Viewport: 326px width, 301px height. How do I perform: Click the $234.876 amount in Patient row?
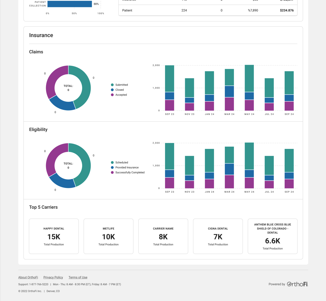click(287, 10)
